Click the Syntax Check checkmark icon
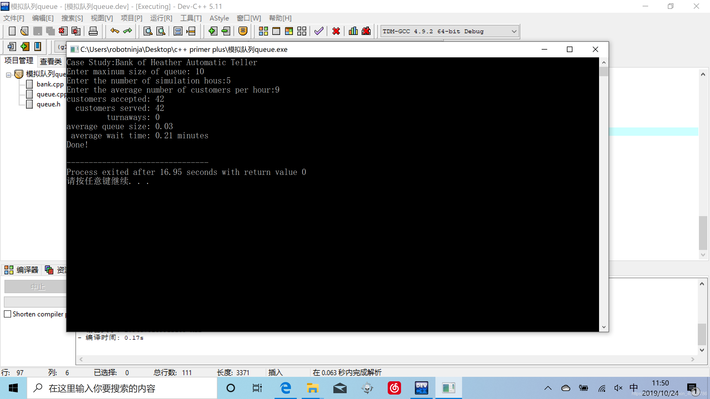Viewport: 710px width, 399px height. [319, 31]
